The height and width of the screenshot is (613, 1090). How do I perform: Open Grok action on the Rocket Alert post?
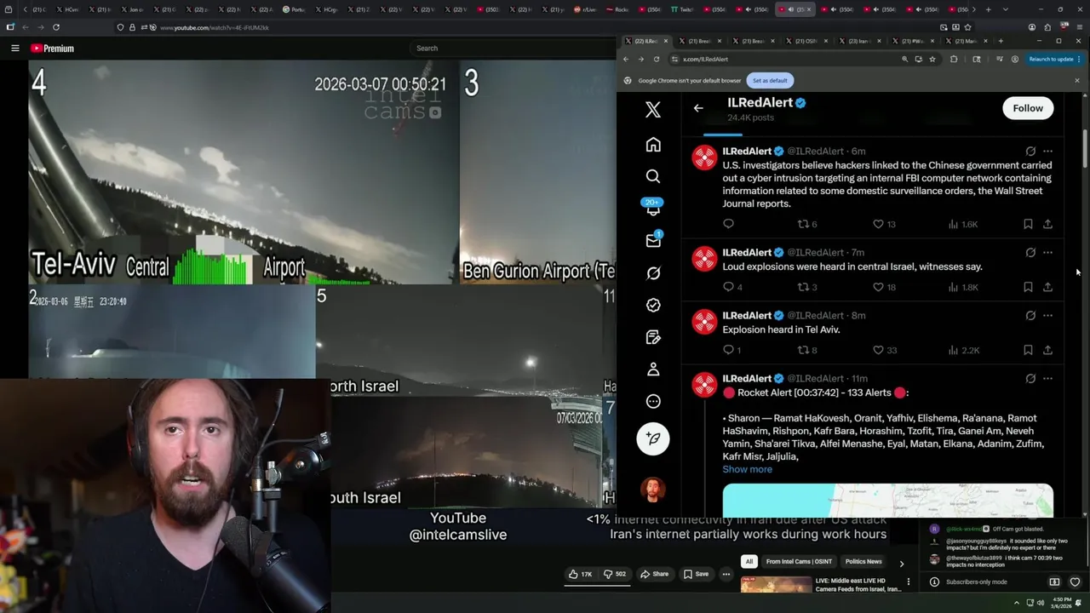[1030, 378]
